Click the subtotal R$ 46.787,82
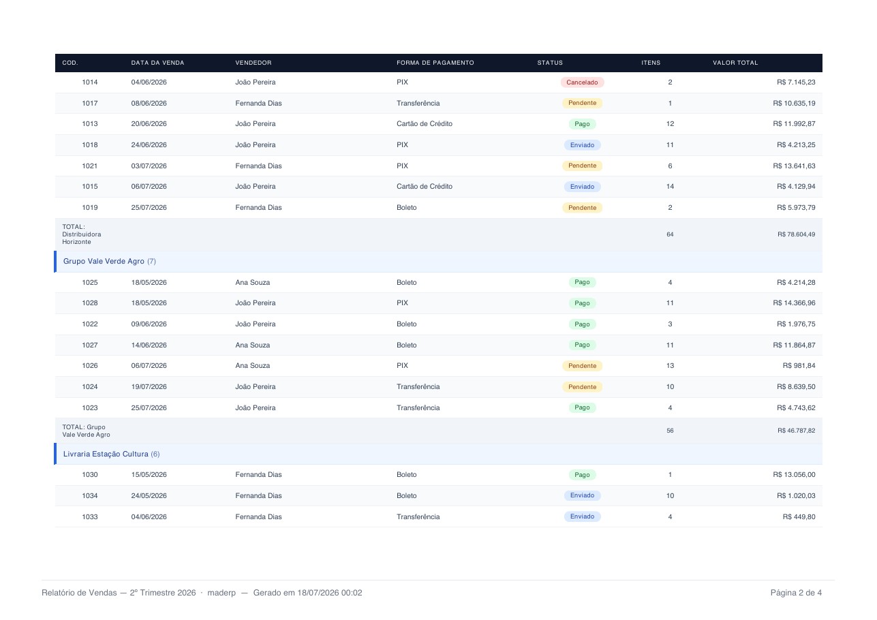 point(797,431)
